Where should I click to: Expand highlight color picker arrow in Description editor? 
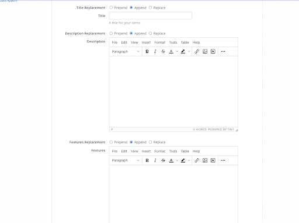click(x=189, y=51)
